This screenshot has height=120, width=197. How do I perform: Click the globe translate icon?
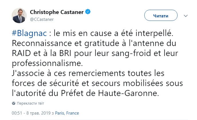(14, 103)
